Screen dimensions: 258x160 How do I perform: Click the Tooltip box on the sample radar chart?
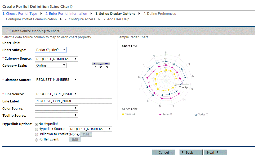point(183,87)
